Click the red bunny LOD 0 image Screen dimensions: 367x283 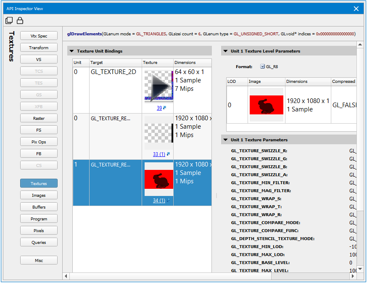[266, 105]
